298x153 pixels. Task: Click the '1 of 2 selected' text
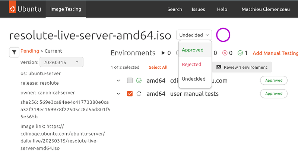point(125,68)
